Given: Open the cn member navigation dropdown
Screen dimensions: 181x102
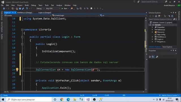Looking at the screenshot, I should click(123, 15).
